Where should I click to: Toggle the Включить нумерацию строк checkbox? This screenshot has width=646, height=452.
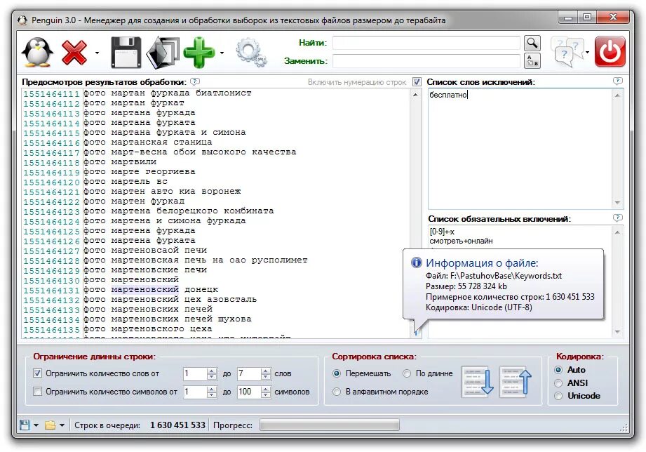[417, 81]
